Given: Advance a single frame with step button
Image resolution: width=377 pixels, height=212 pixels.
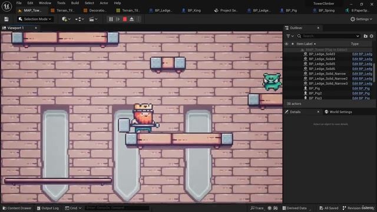Looking at the screenshot, I should pos(118,19).
